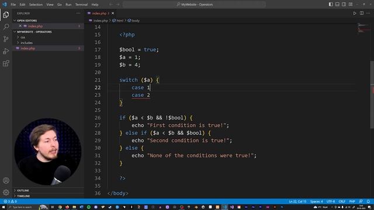This screenshot has width=374, height=210.
Task: Click the 'switch' keyword on line 21
Action: point(129,80)
